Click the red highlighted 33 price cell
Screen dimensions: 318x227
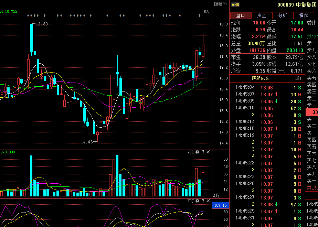[312, 112]
